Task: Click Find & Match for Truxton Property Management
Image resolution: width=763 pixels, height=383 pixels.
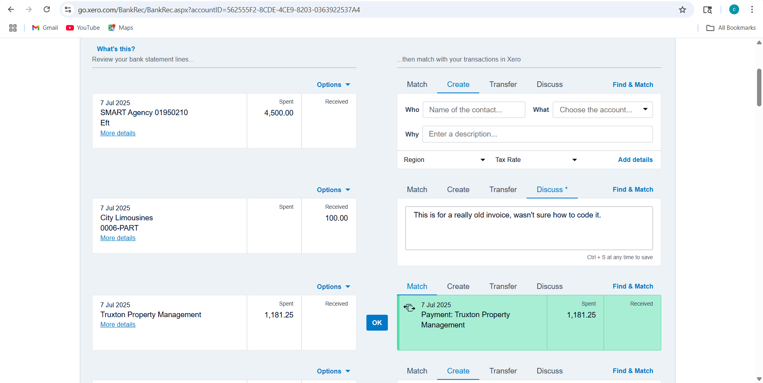Action: (x=633, y=287)
